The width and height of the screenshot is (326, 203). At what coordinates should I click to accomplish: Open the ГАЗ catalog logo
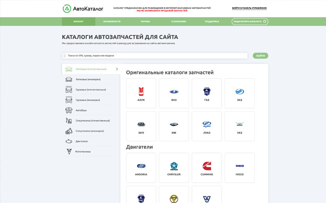pyautogui.click(x=207, y=91)
